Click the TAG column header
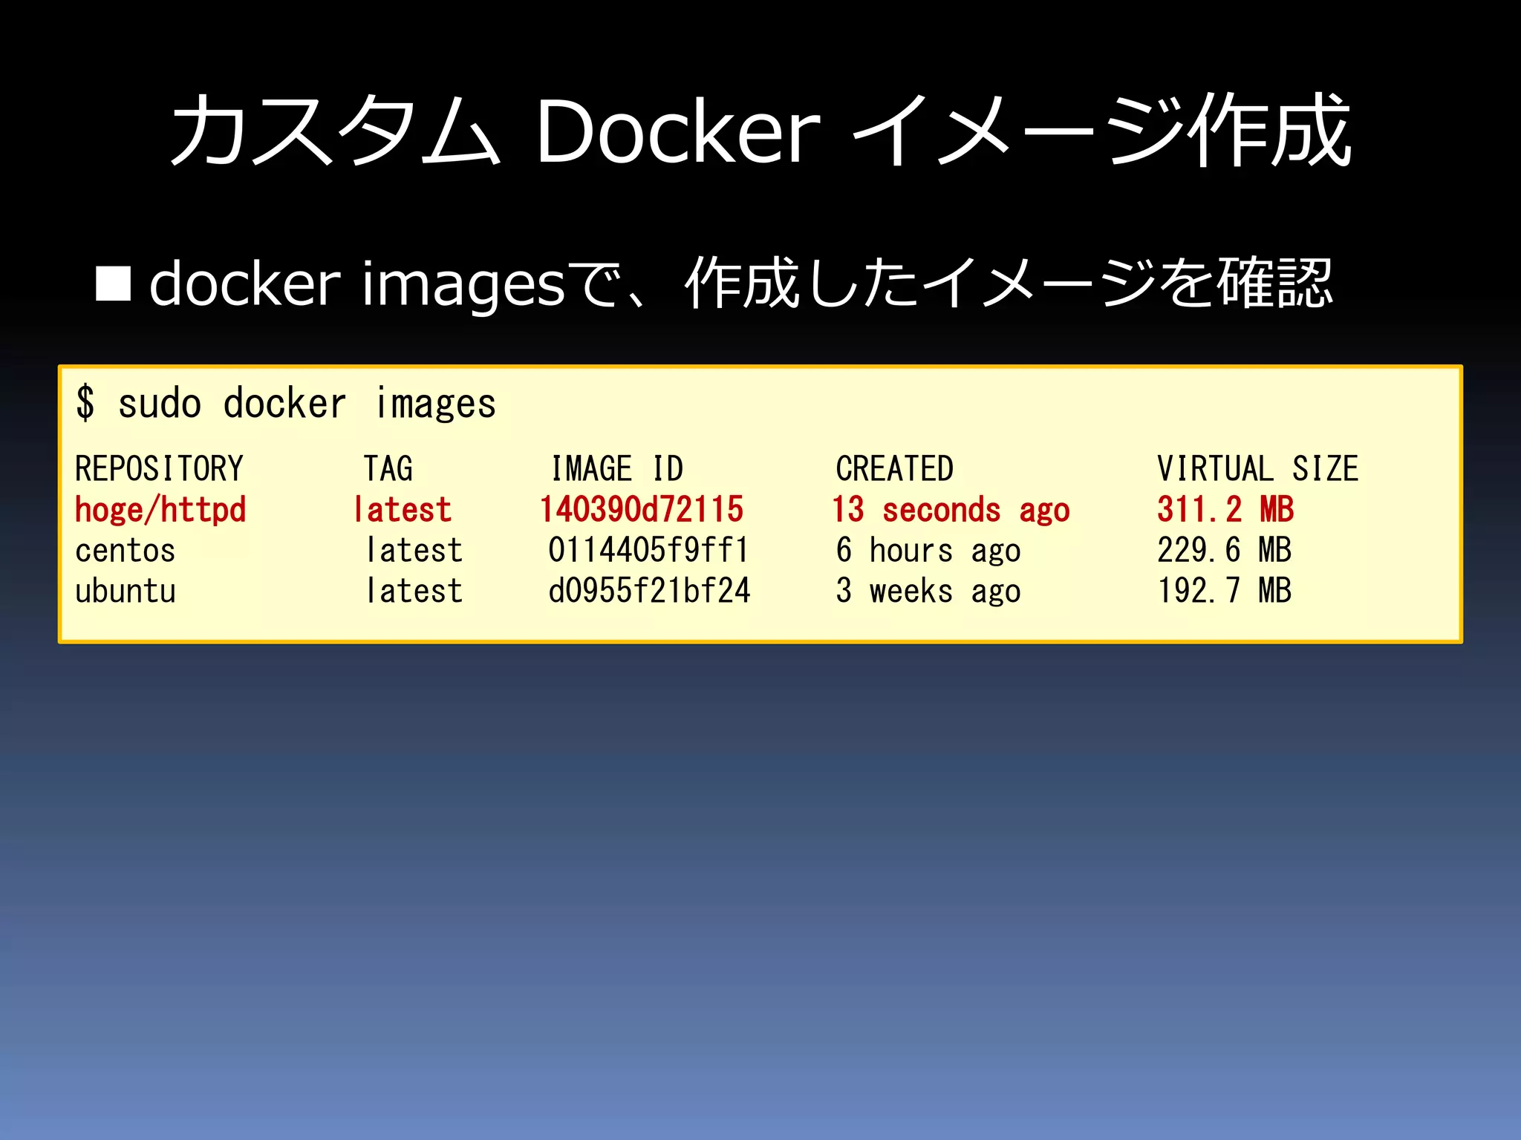Screen dimensions: 1521x1140 pyautogui.click(x=388, y=469)
